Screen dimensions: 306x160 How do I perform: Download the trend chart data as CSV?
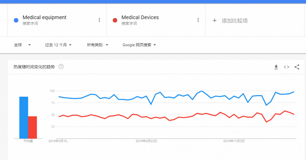[276, 67]
